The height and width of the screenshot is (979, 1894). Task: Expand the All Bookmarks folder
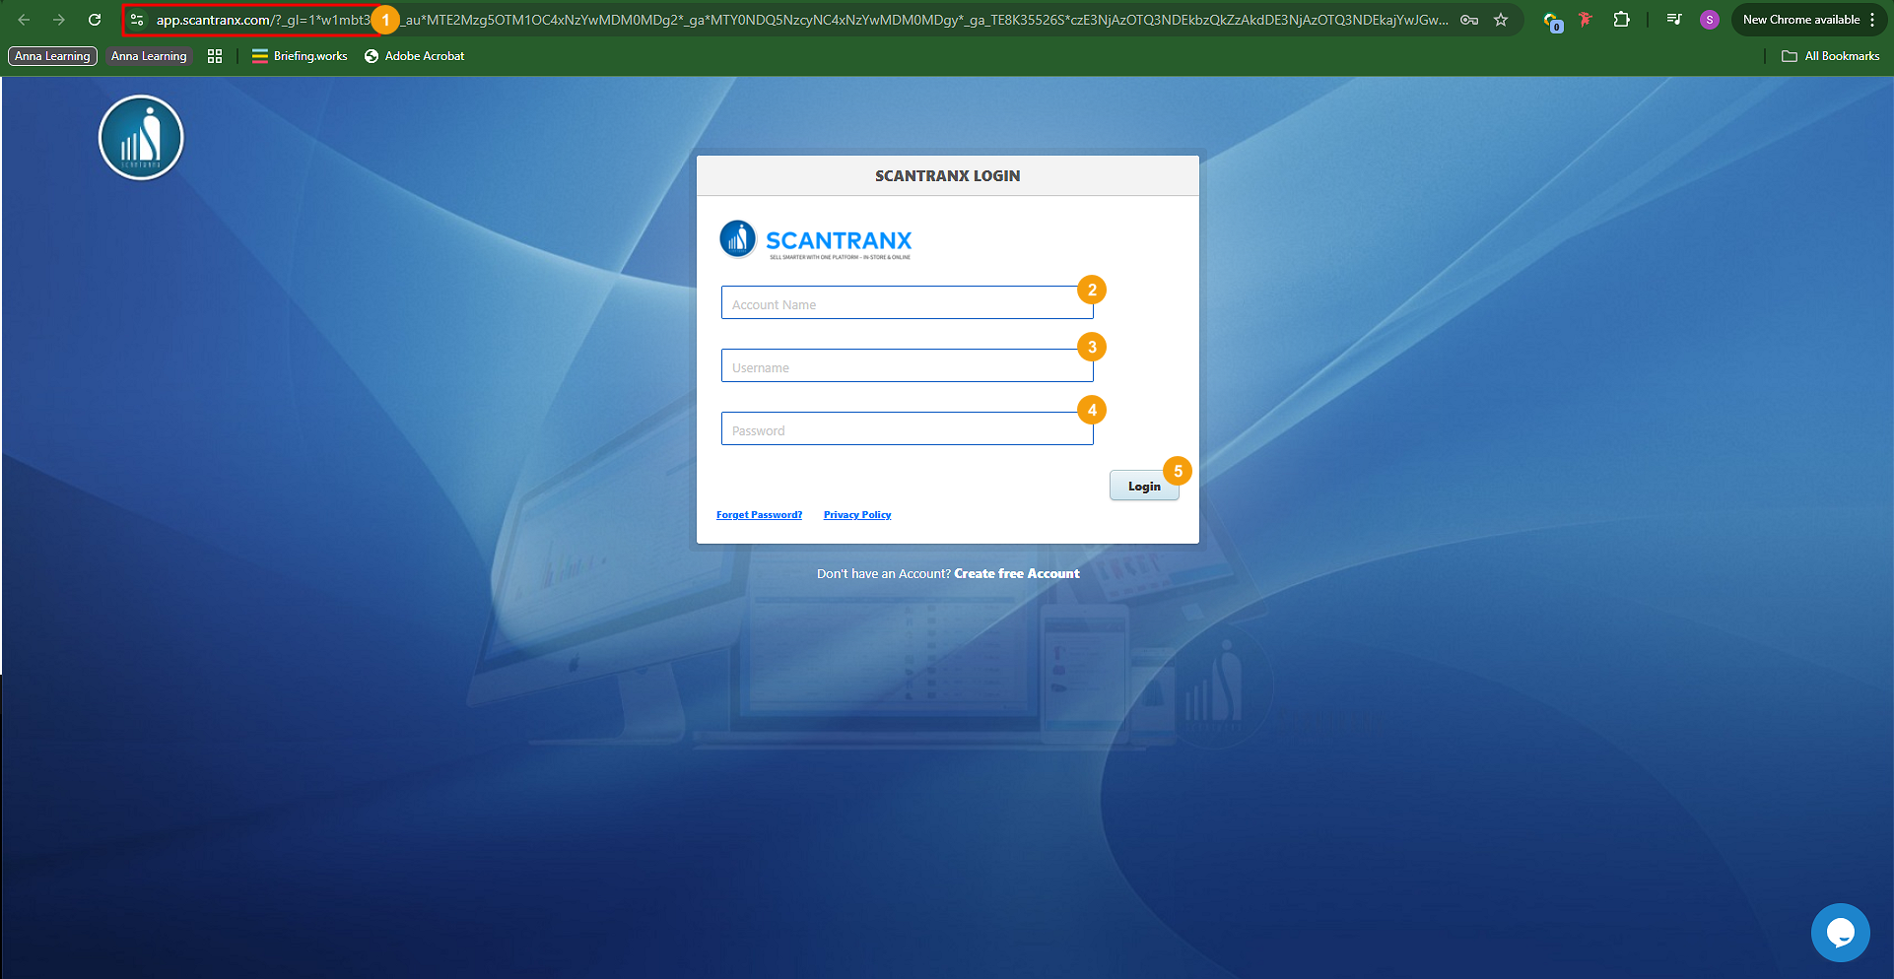1831,56
